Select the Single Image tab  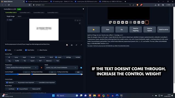tap(11, 16)
